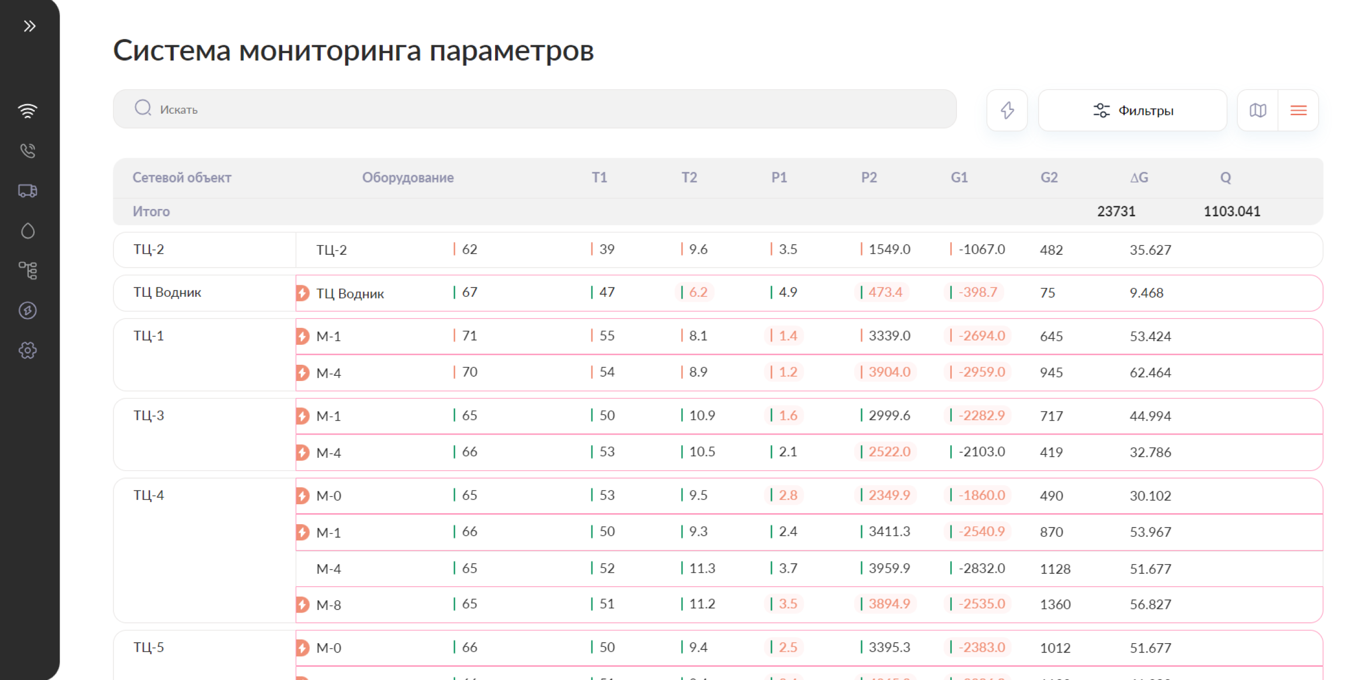
Task: Click highlighted P1 value 6.2
Action: (x=697, y=292)
